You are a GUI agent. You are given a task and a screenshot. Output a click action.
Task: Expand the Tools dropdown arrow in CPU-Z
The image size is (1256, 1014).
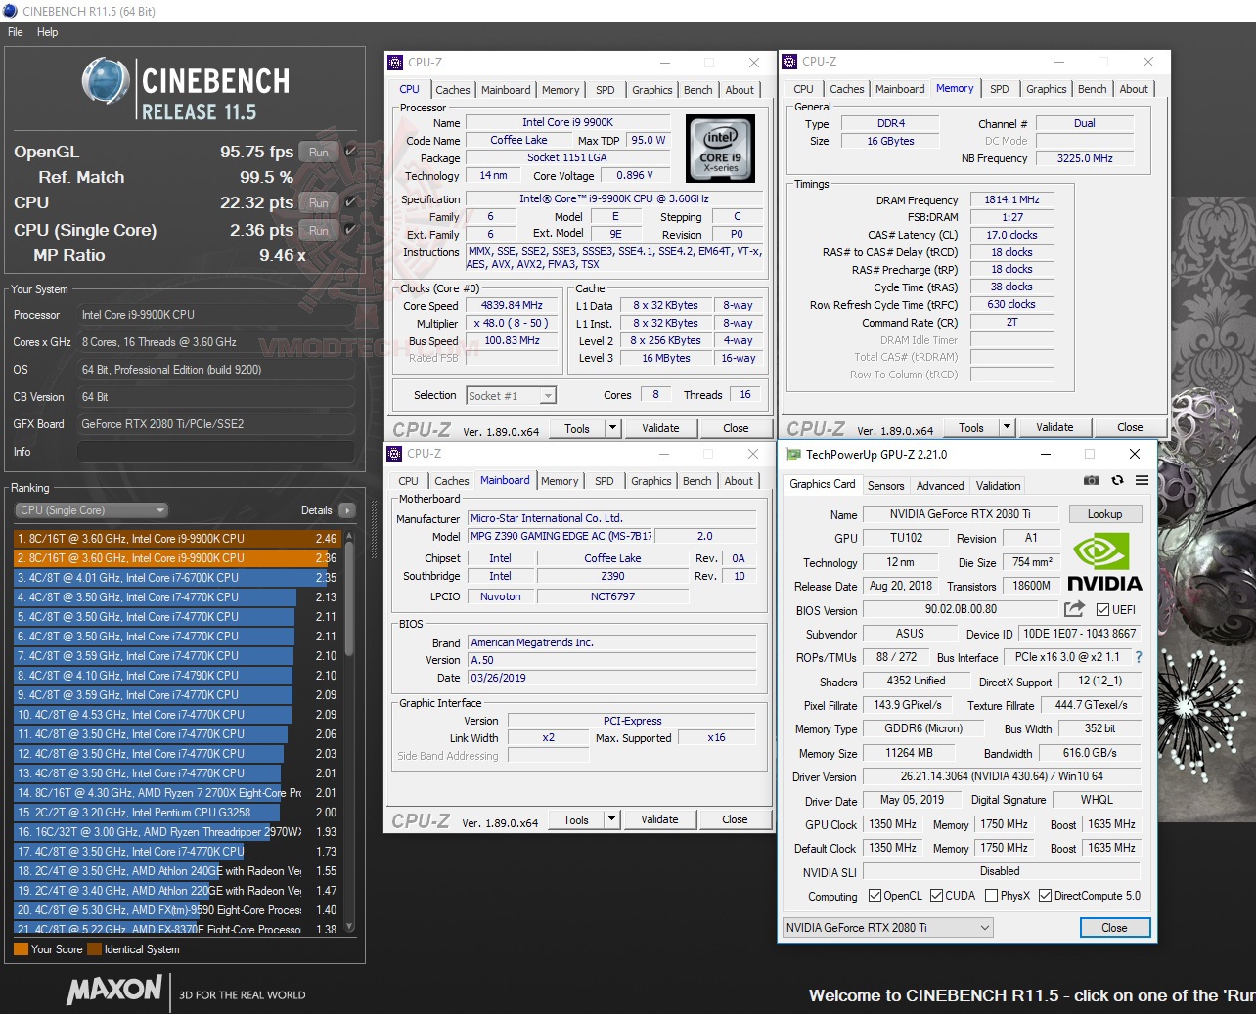[611, 427]
